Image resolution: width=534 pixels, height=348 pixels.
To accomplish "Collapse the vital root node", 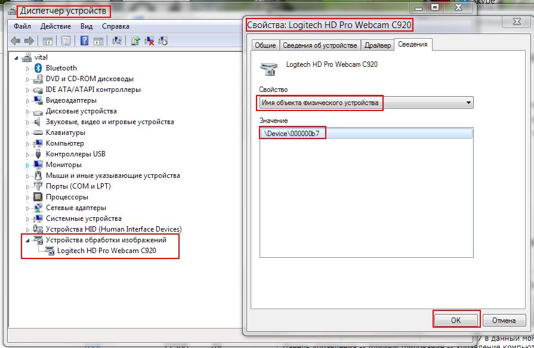I will click(x=16, y=58).
